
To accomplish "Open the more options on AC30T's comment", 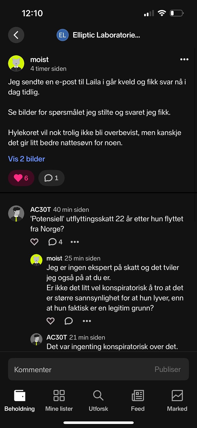I will 75,242.
